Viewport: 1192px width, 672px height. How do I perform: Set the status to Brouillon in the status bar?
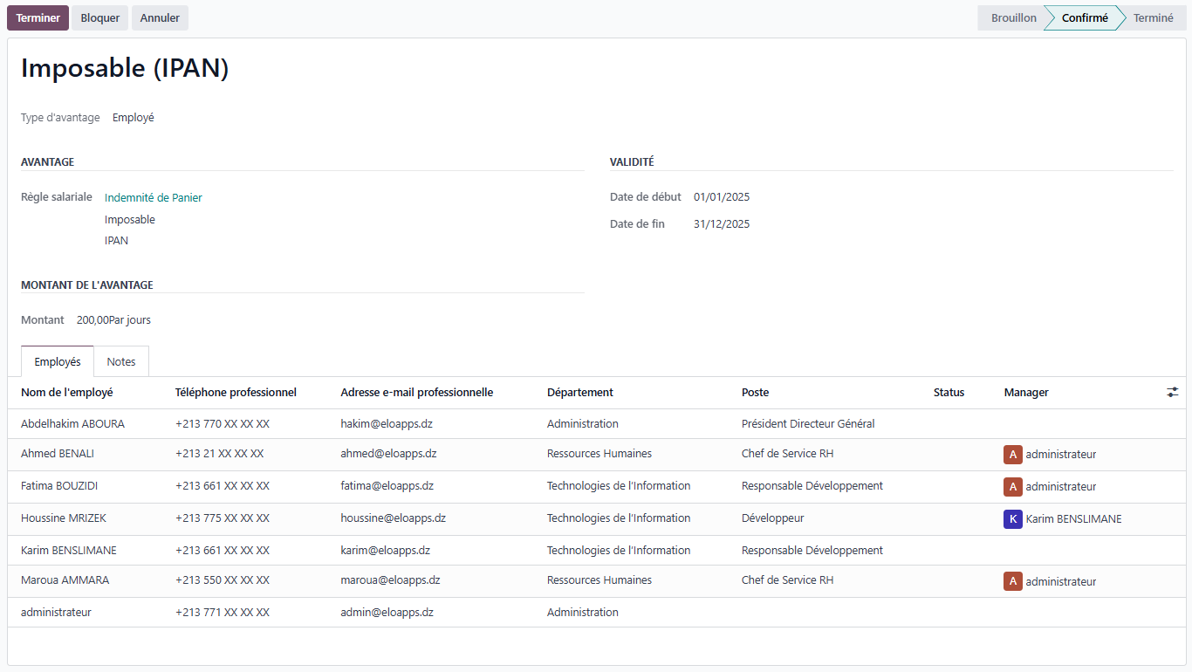coord(1013,18)
